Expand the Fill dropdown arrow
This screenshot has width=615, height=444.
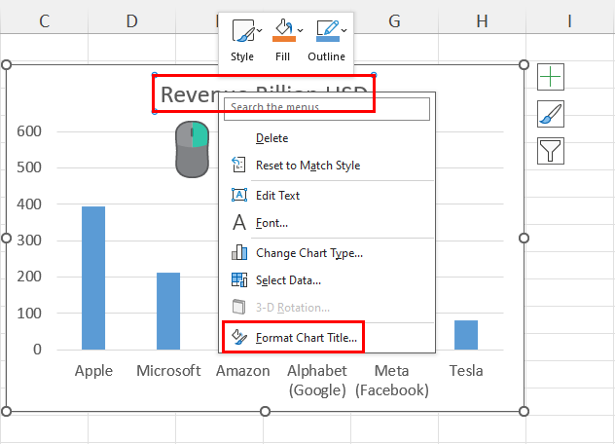300,30
